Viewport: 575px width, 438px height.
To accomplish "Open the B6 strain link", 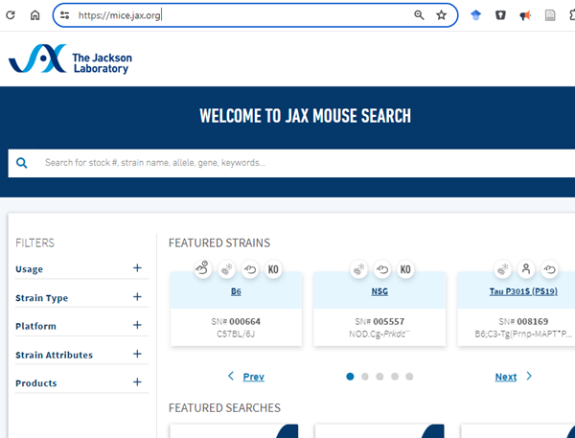I will click(236, 291).
